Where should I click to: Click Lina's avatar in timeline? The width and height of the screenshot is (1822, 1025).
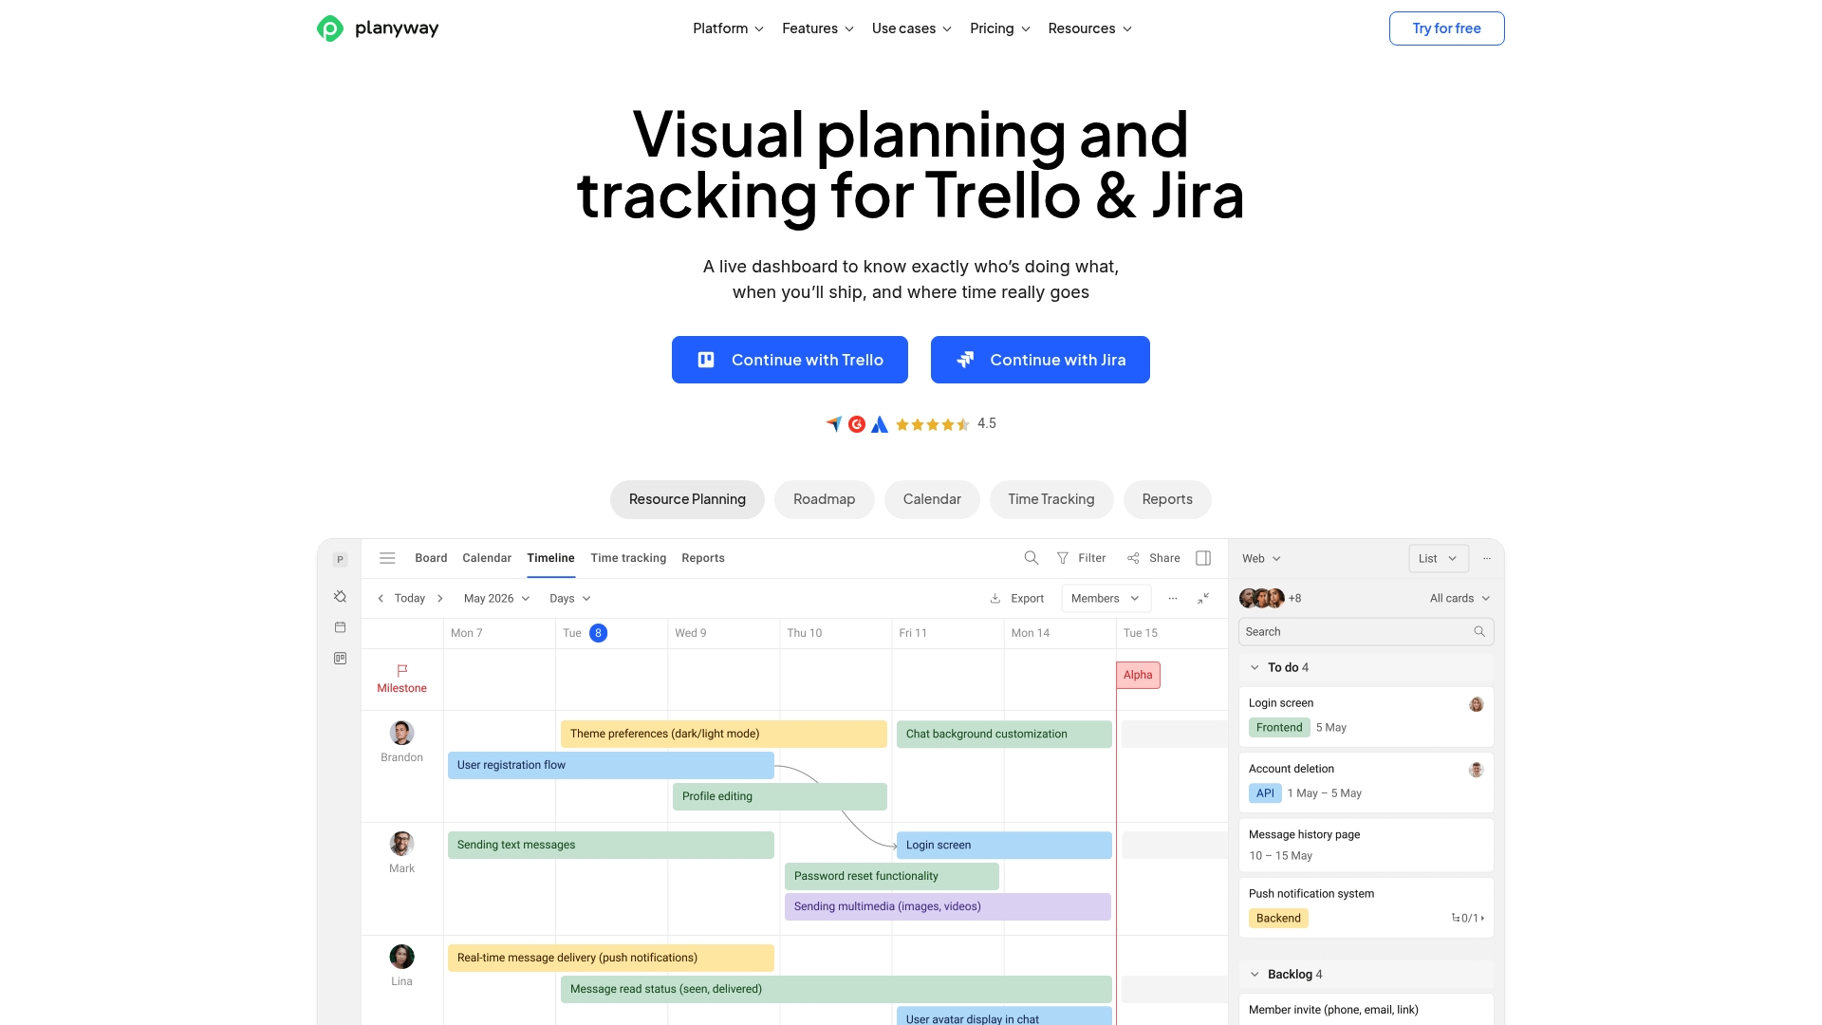402,957
